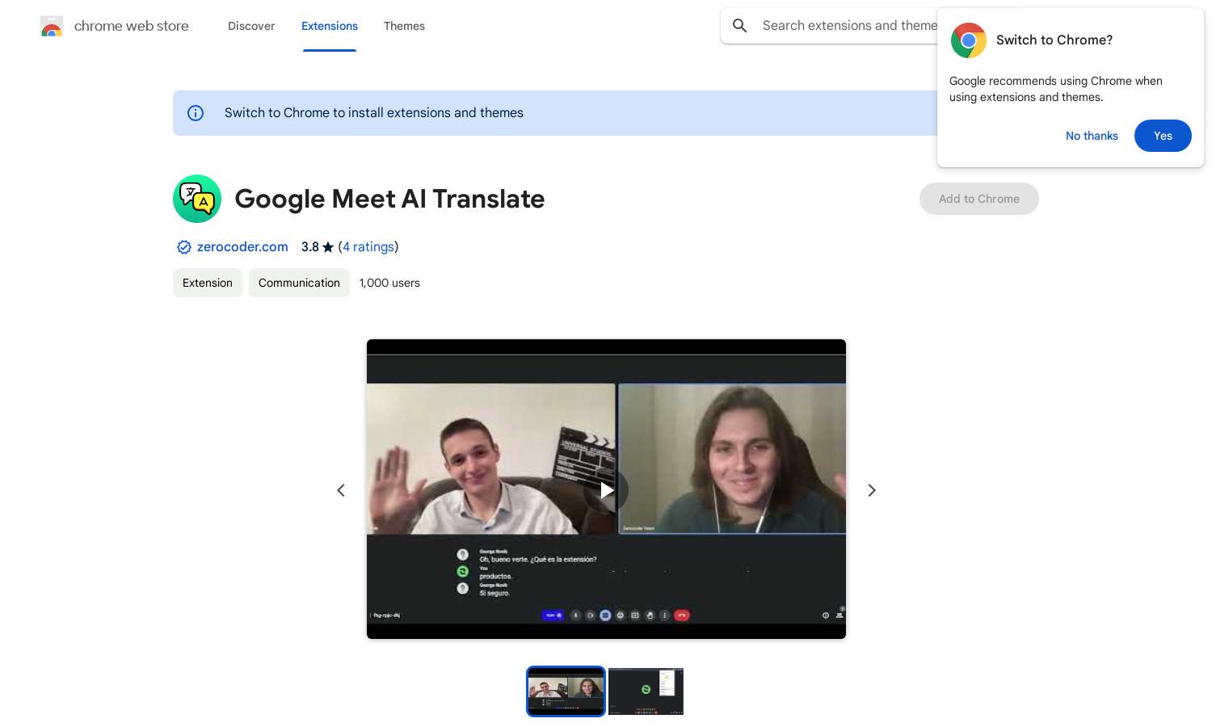Click the disabled Add to Chrome button
1212x727 pixels.
[978, 199]
